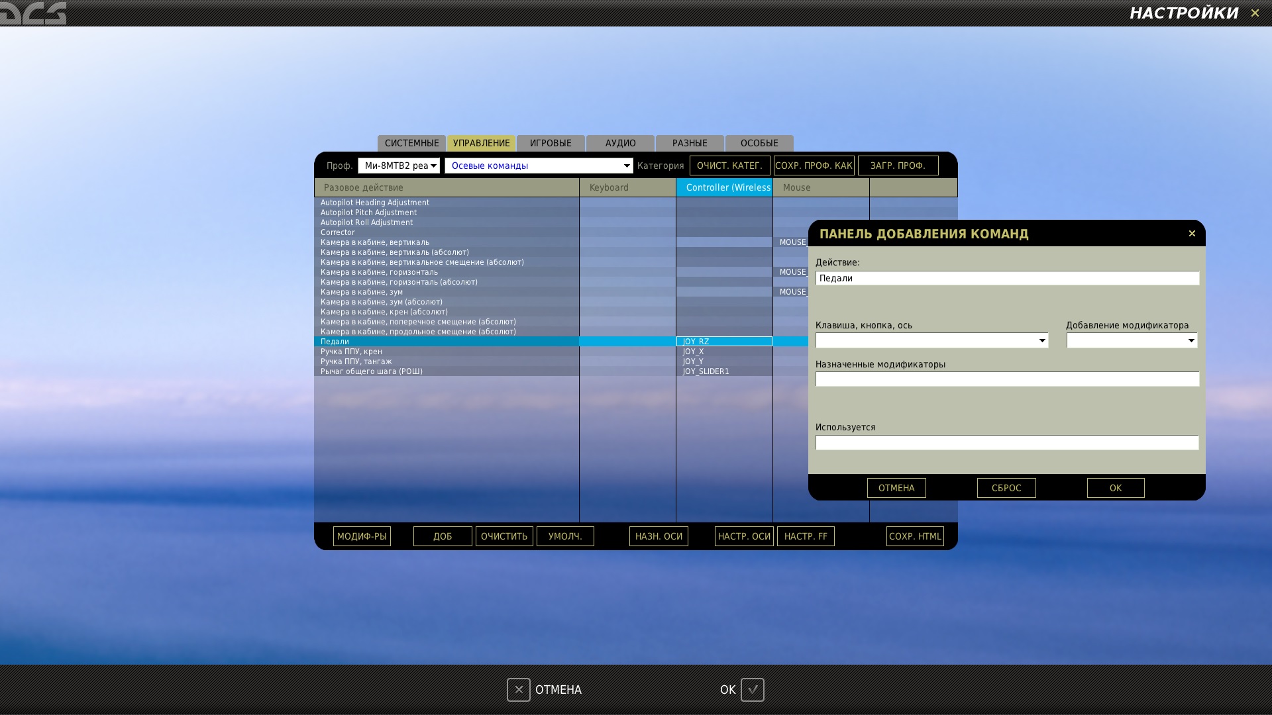This screenshot has height=715, width=1272.
Task: Open the РАЗНЫЕ tab
Action: (690, 143)
